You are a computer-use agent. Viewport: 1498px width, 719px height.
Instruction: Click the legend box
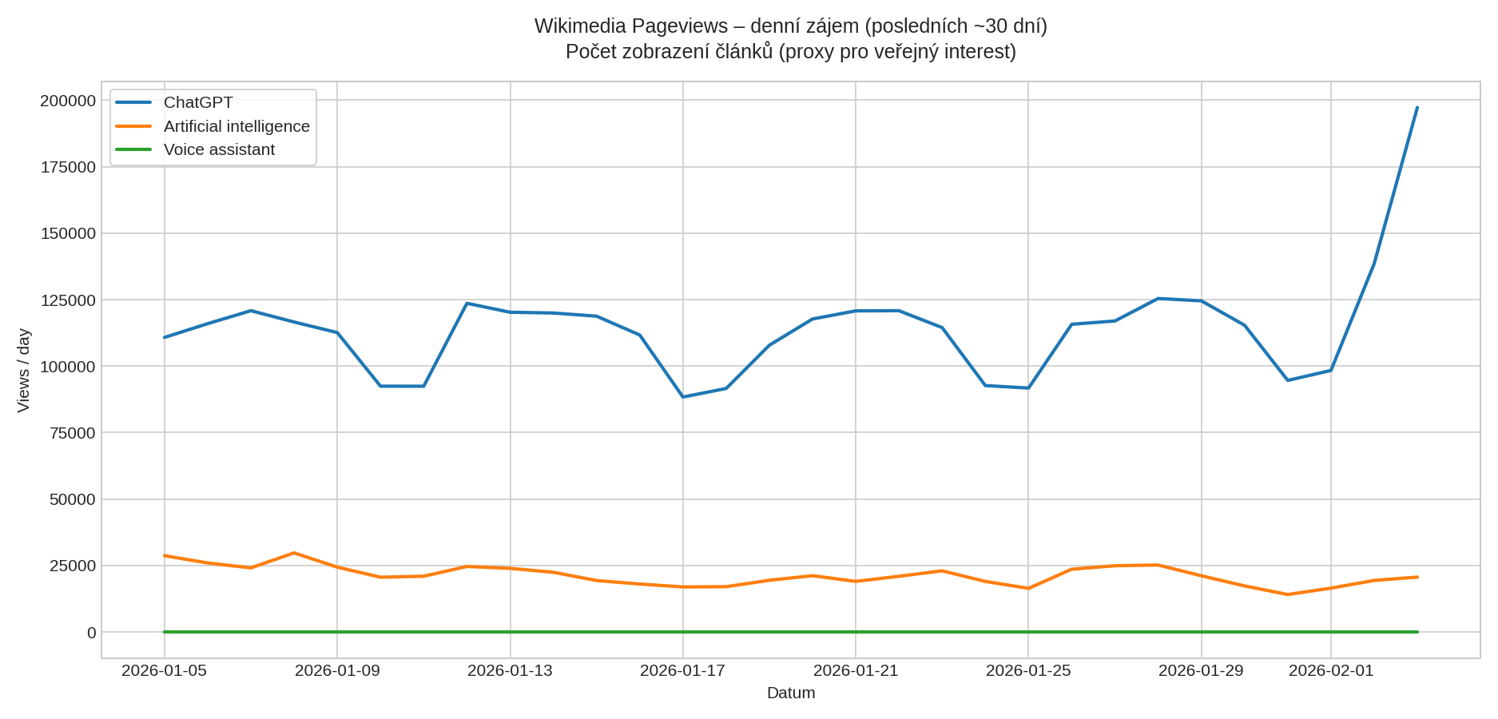coord(213,125)
